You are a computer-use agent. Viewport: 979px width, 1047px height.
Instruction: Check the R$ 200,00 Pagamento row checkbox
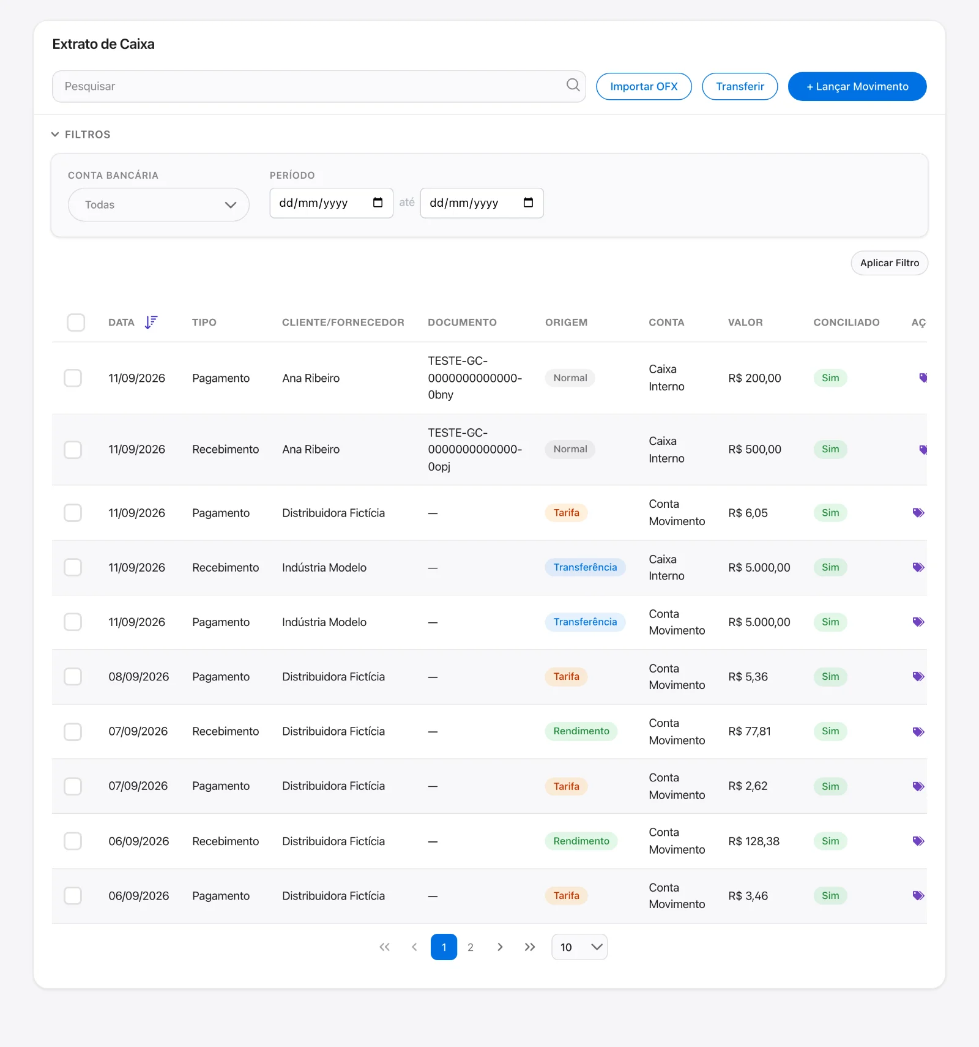pyautogui.click(x=73, y=378)
